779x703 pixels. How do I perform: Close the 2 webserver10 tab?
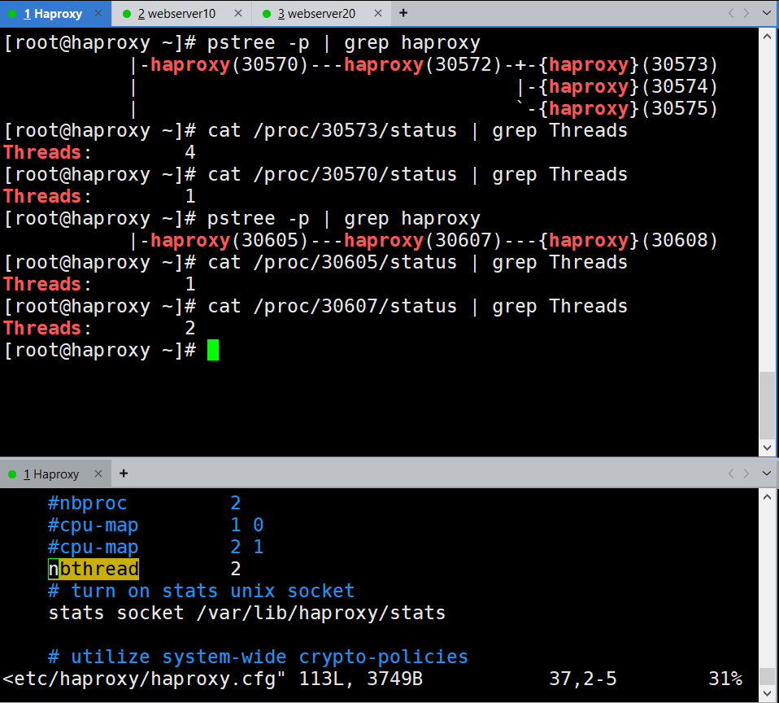tap(238, 13)
